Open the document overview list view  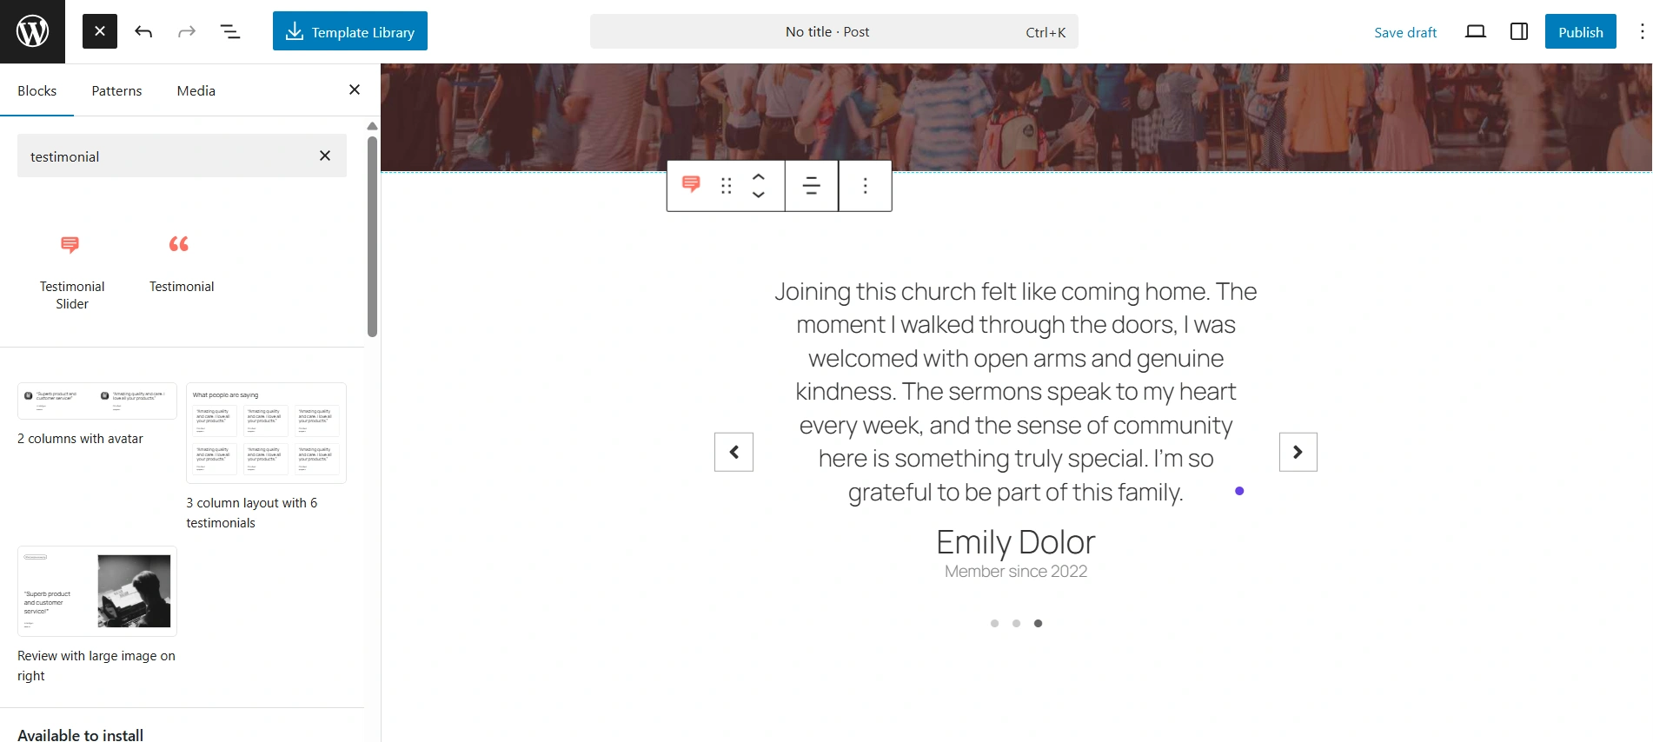230,31
